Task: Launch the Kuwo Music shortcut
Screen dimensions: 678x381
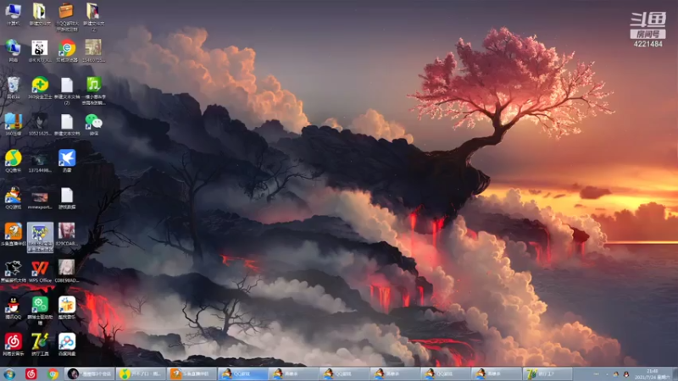Action: pos(67,308)
